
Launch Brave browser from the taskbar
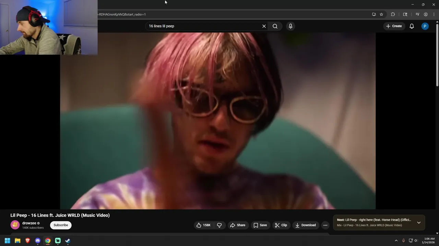pos(28,241)
